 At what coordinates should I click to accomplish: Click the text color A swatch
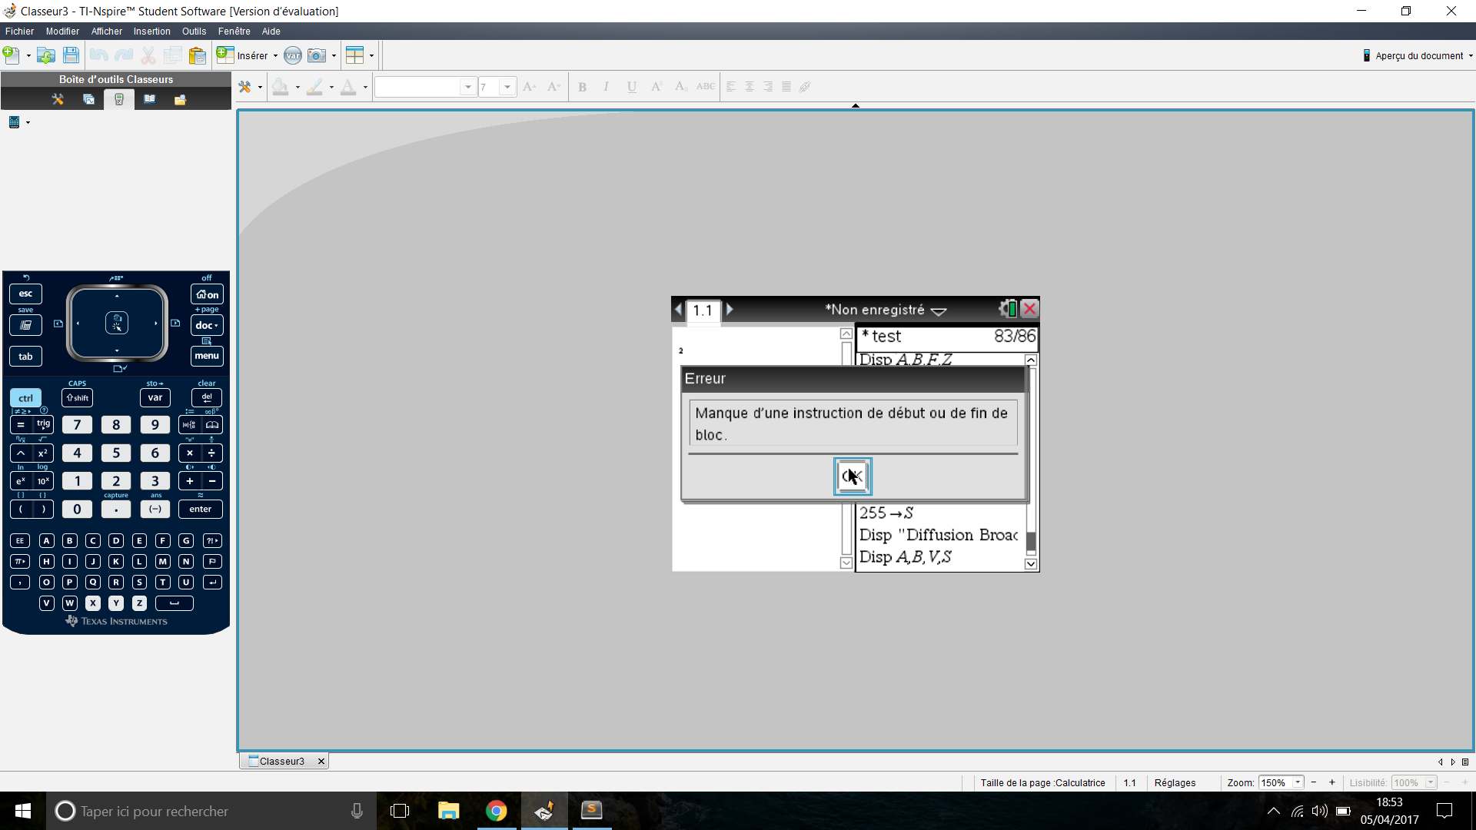pyautogui.click(x=348, y=87)
